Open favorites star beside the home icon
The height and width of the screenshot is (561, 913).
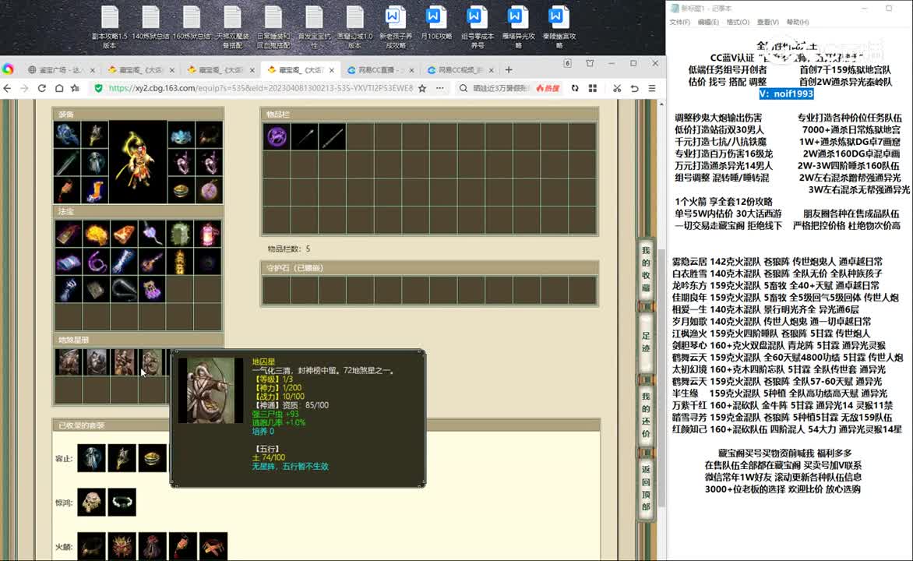pos(75,88)
